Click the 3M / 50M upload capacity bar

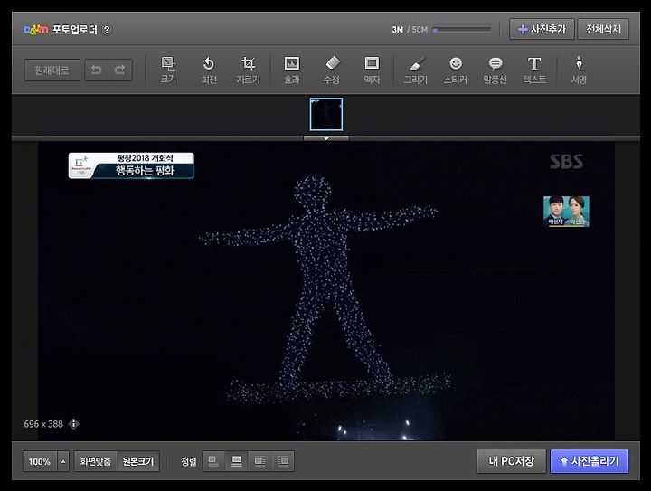pyautogui.click(x=462, y=30)
